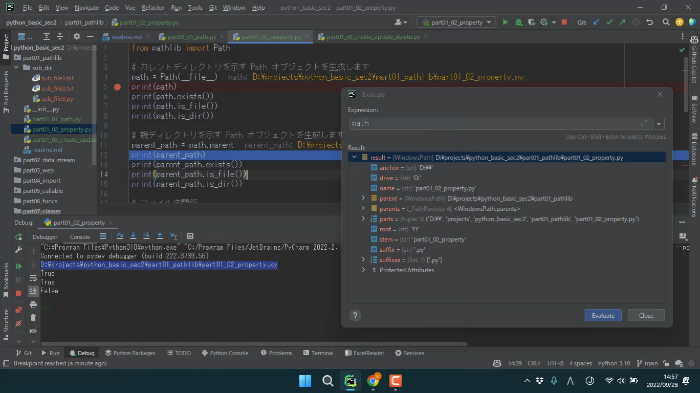Click the Close button in Evaluate dialog
The image size is (700, 393).
pos(646,315)
